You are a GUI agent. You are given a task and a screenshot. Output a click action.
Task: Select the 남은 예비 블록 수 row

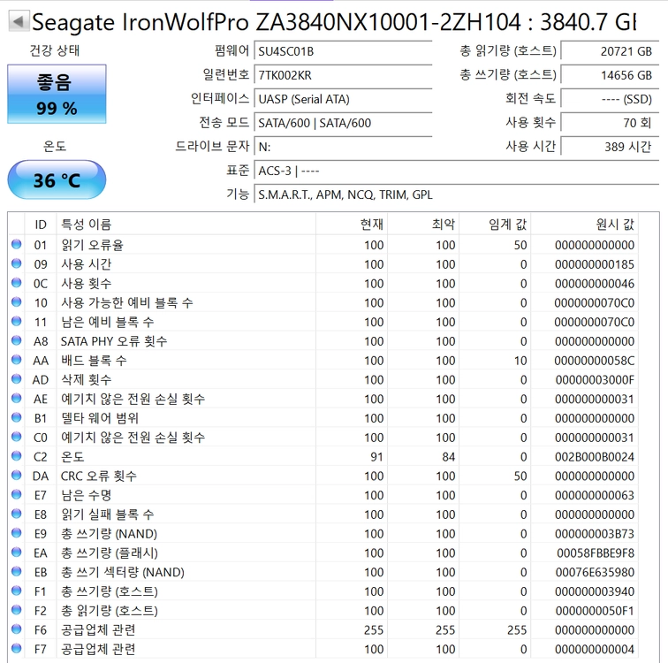pyautogui.click(x=323, y=322)
